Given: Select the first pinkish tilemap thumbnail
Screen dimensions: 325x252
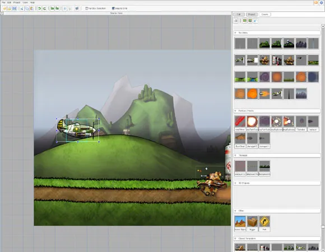Looking at the screenshot, I should 240,168.
